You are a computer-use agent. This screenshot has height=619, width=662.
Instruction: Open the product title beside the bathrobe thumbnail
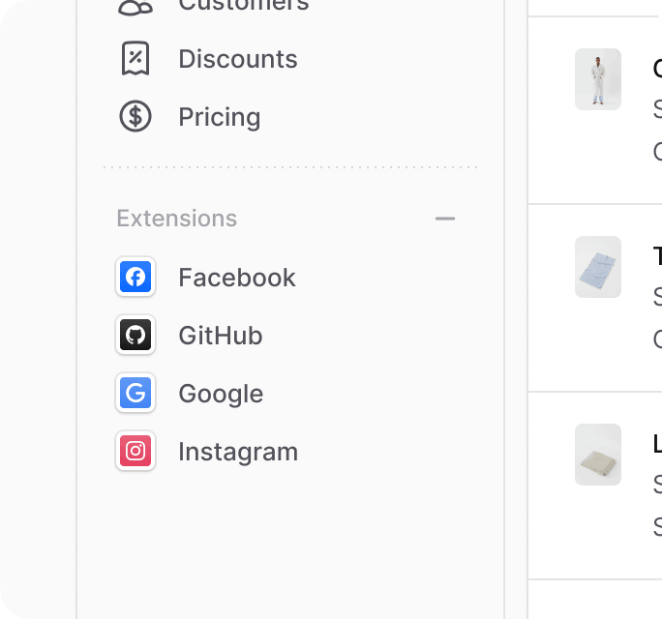coord(657,68)
